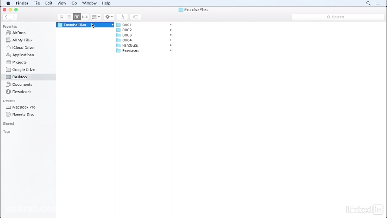The height and width of the screenshot is (218, 387).
Task: Click the Search field
Action: tap(338, 17)
